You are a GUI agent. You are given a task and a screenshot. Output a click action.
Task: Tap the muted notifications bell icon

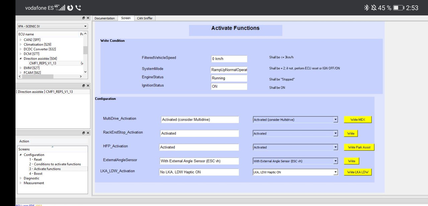pos(373,8)
